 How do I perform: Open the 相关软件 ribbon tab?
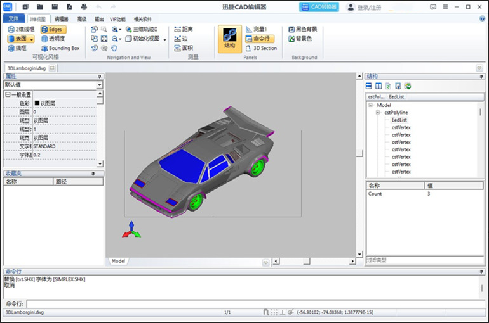coord(143,19)
